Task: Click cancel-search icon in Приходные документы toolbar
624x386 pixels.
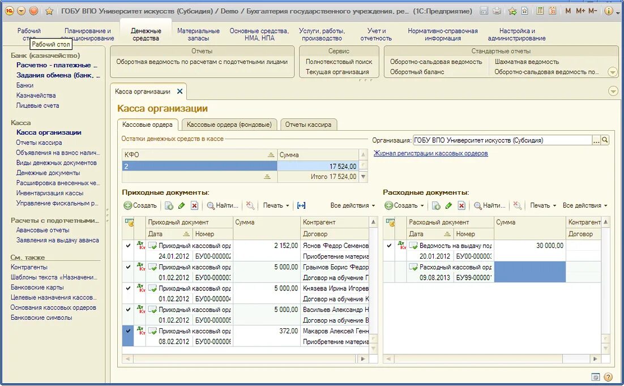Action: pyautogui.click(x=250, y=205)
